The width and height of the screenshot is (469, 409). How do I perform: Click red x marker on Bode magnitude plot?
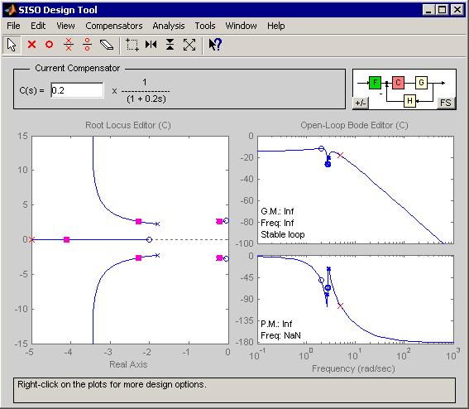[x=340, y=155]
